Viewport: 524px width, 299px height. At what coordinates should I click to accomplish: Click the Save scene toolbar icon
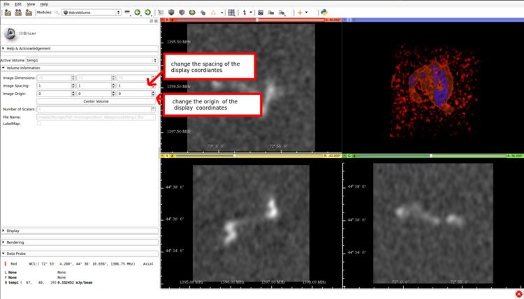point(29,13)
